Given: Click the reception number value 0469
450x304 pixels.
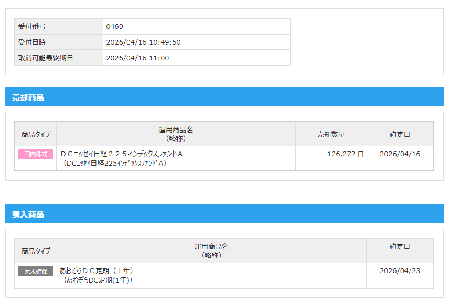Looking at the screenshot, I should tap(114, 27).
